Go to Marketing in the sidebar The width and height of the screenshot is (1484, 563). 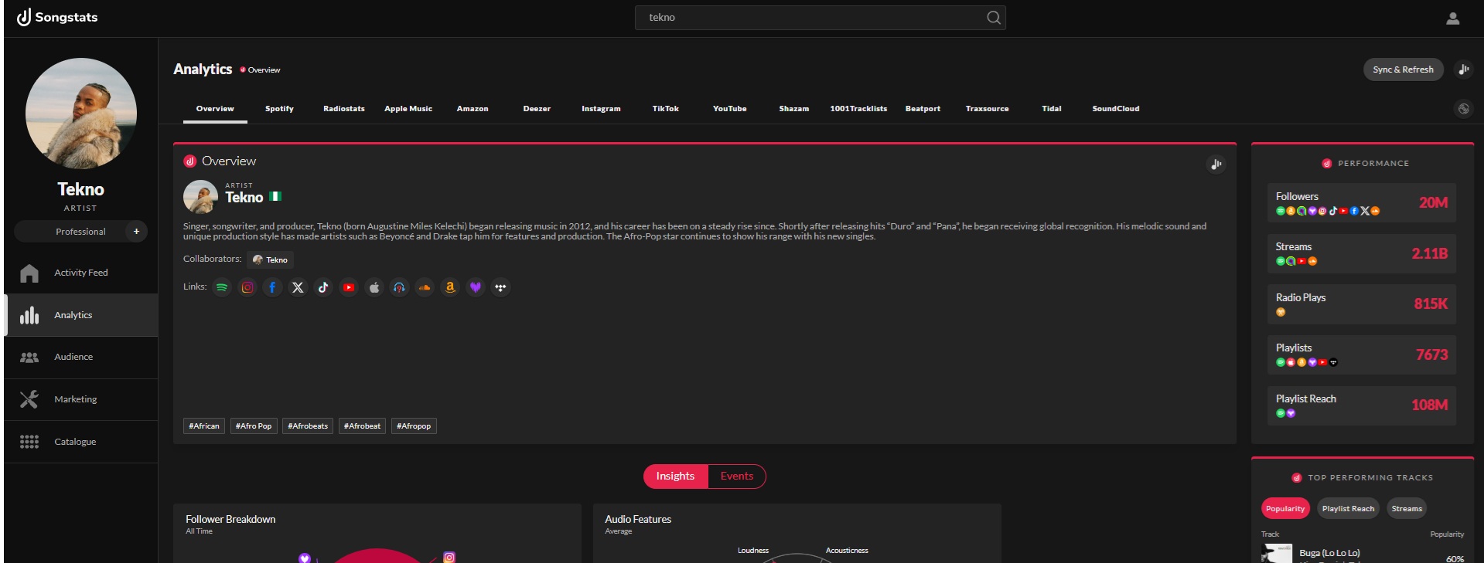tap(81, 399)
